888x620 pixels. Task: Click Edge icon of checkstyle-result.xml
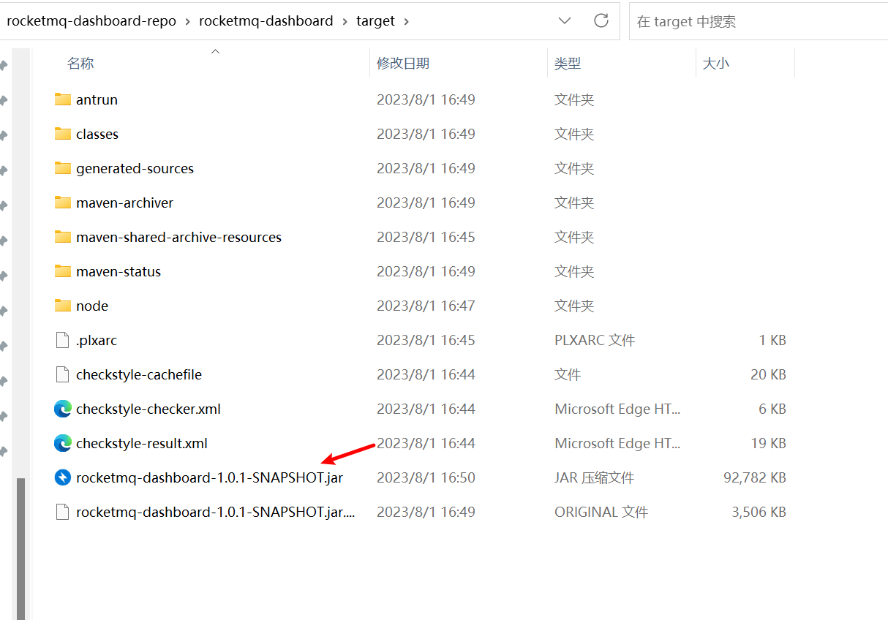coord(63,443)
